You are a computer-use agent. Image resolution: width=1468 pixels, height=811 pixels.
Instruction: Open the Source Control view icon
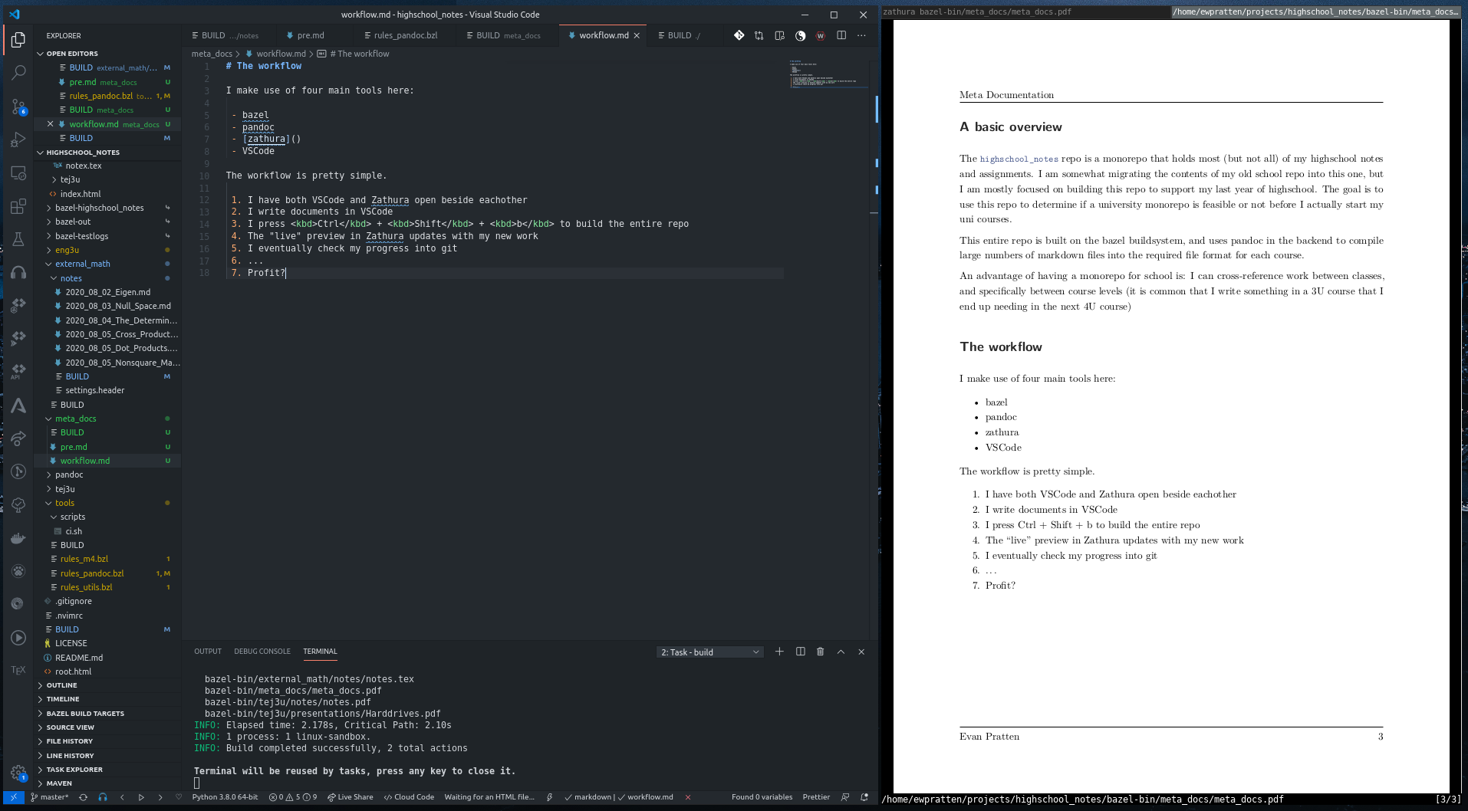pyautogui.click(x=18, y=106)
